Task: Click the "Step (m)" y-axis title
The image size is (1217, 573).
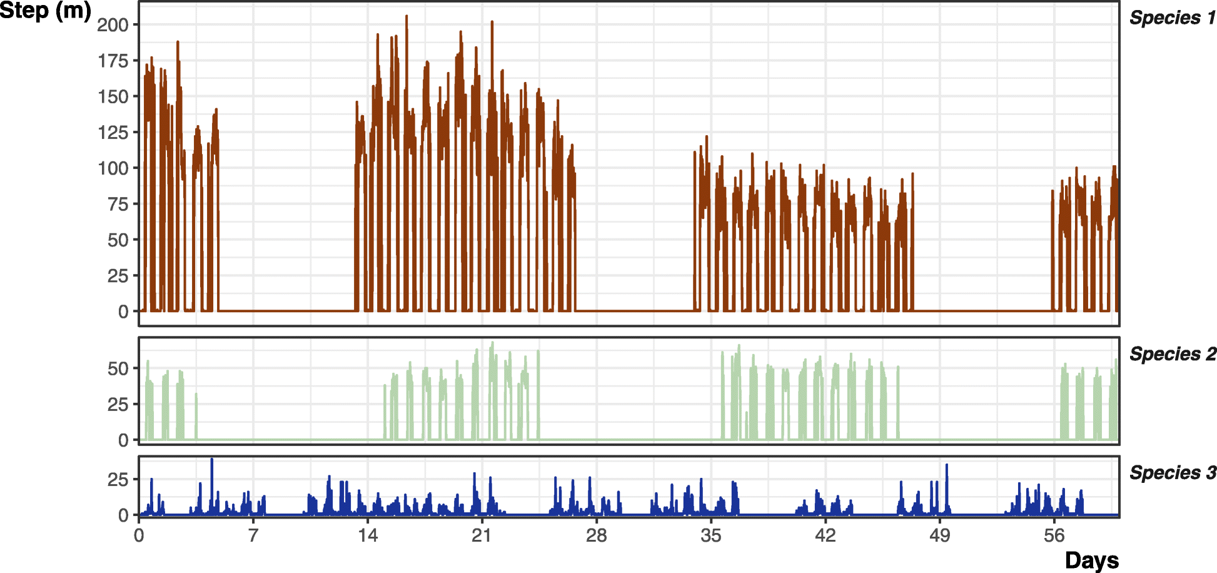Action: click(45, 11)
